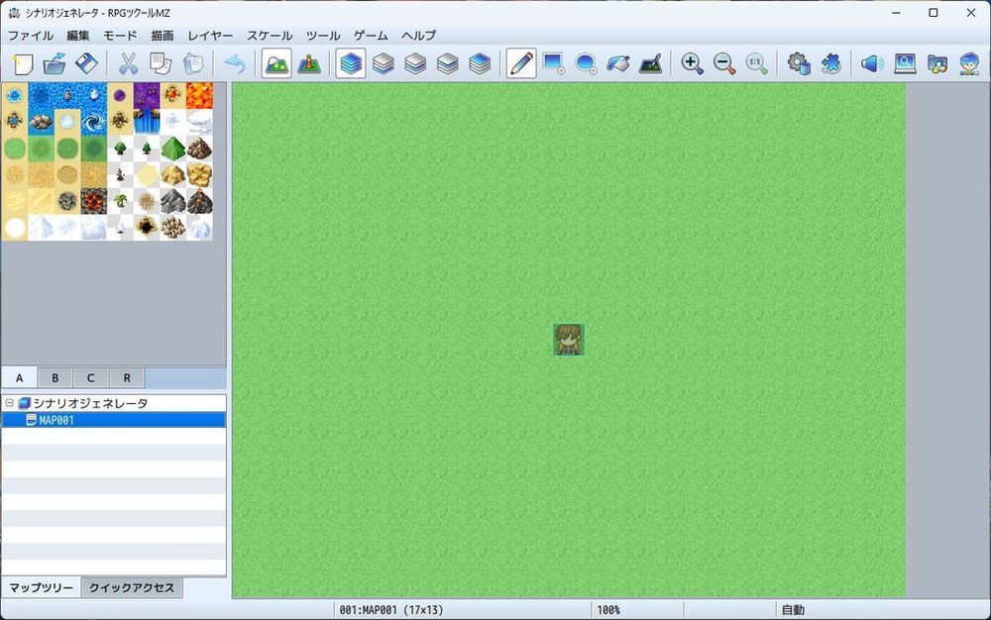Viewport: 991px width, 620px height.
Task: Select the Layer 4 icon
Action: (480, 63)
